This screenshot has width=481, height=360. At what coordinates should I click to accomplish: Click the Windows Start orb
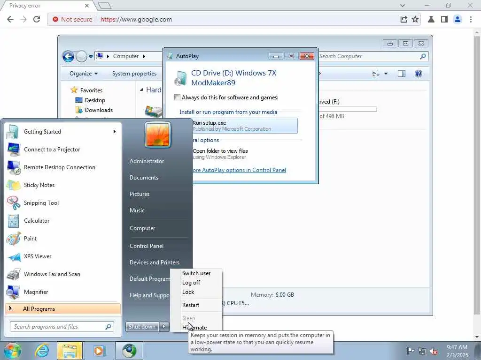pyautogui.click(x=13, y=351)
